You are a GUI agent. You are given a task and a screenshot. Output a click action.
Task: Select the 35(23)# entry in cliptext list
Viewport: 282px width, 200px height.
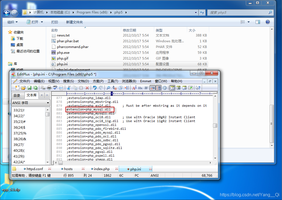20,122
